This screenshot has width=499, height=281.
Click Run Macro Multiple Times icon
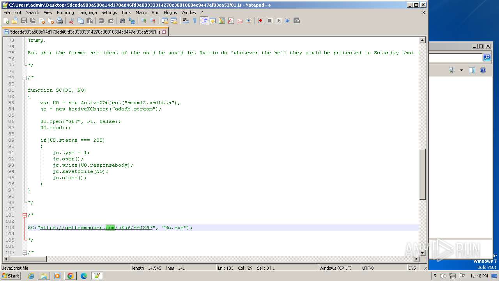pos(287,21)
